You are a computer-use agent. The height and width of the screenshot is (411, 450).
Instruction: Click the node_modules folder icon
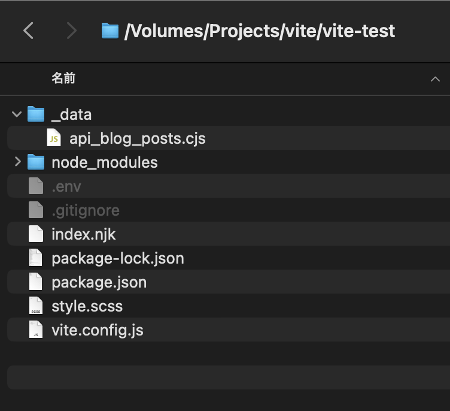(x=36, y=162)
